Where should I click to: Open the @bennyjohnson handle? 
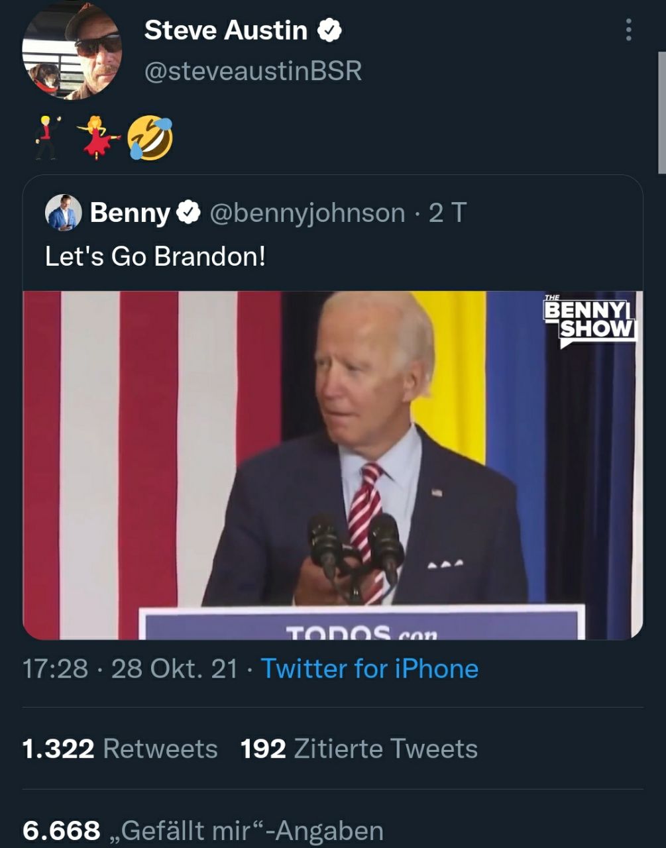pyautogui.click(x=307, y=213)
